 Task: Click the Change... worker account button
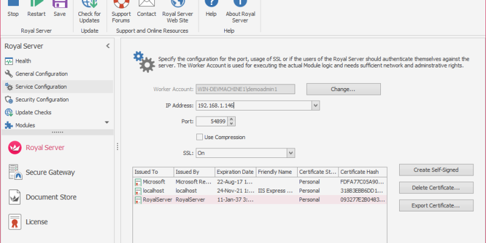(342, 89)
